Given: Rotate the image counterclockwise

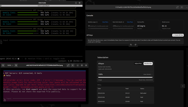Looking at the screenshot, I should (x=131, y=45).
